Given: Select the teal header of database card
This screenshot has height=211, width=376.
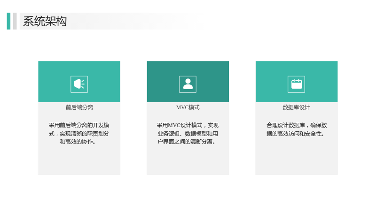Looking at the screenshot, I should click(297, 82).
